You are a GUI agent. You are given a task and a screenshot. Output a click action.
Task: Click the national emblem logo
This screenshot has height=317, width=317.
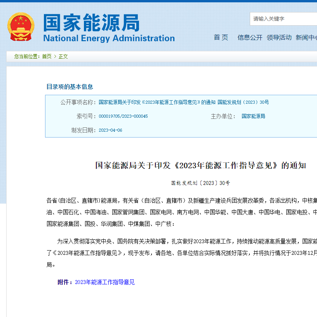coord(21,27)
